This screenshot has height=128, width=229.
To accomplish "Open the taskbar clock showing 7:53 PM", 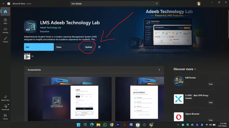I will (222, 125).
